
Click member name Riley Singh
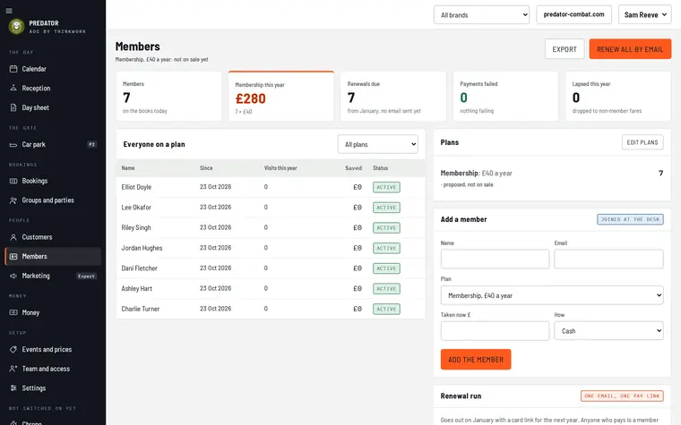click(x=136, y=227)
